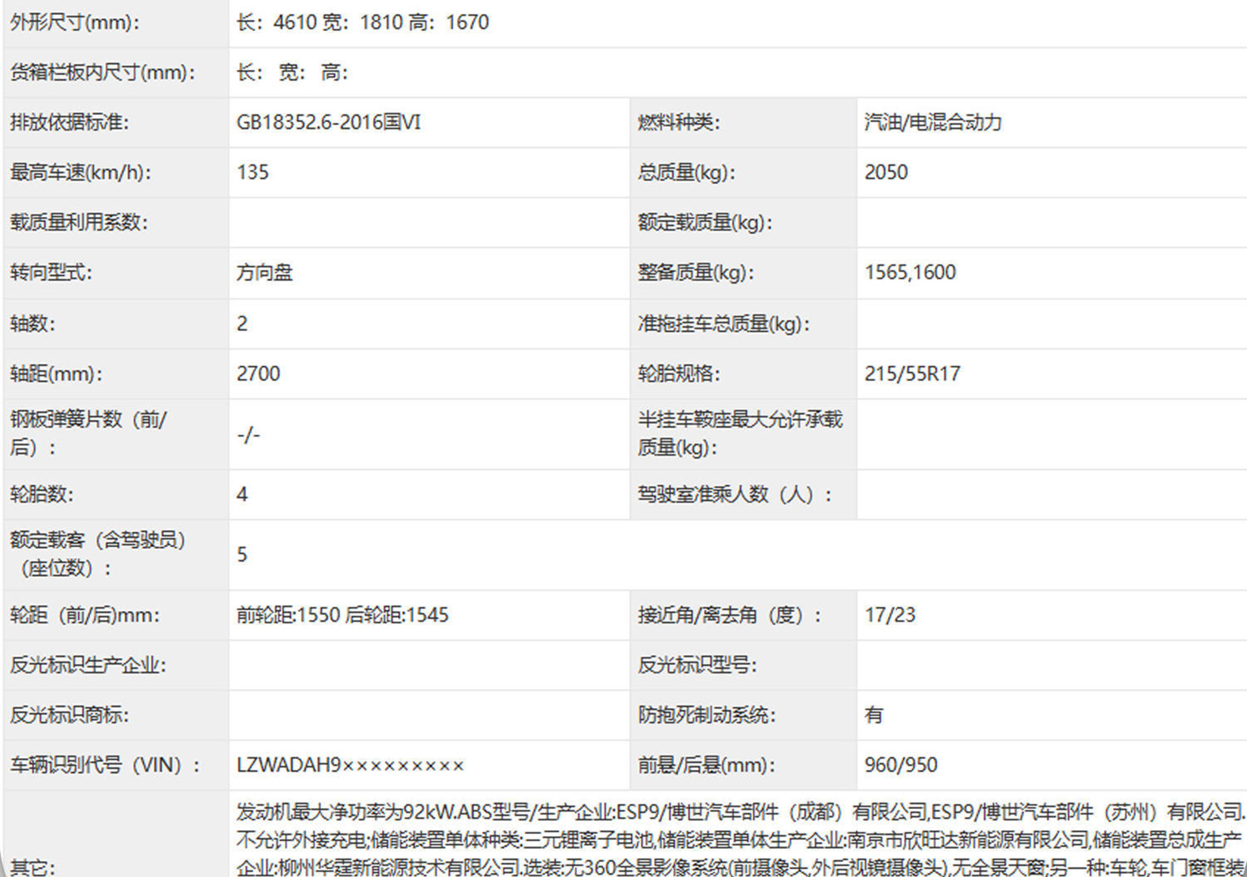Select overhang value 960/950
Image resolution: width=1247 pixels, height=877 pixels.
click(x=901, y=765)
